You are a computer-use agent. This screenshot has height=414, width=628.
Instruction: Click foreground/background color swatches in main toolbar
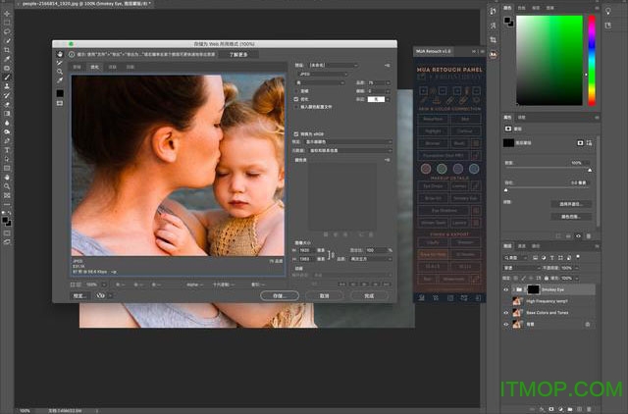tap(7, 221)
